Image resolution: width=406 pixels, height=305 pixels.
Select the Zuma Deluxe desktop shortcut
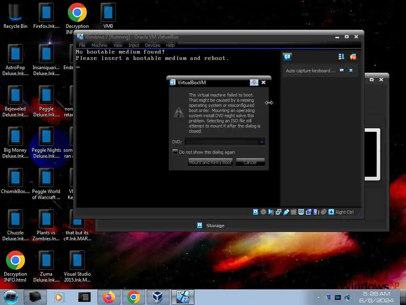click(x=46, y=266)
